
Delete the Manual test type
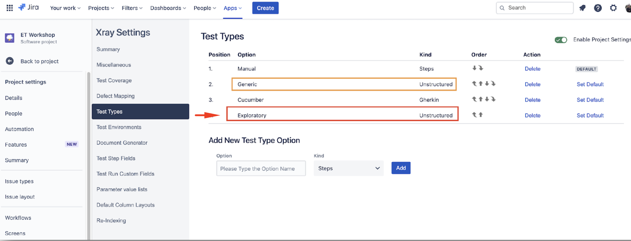(x=532, y=69)
